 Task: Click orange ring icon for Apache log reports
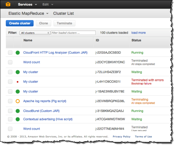pos(18,101)
